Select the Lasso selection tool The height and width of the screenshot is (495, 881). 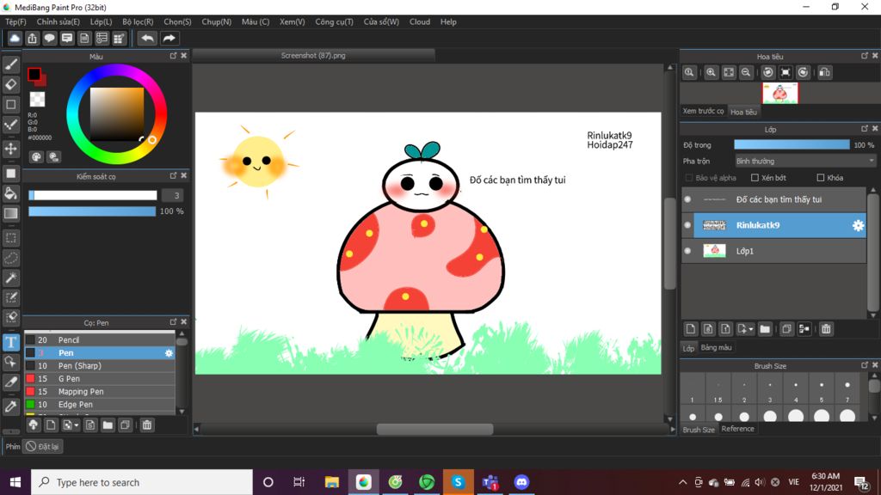(x=10, y=258)
